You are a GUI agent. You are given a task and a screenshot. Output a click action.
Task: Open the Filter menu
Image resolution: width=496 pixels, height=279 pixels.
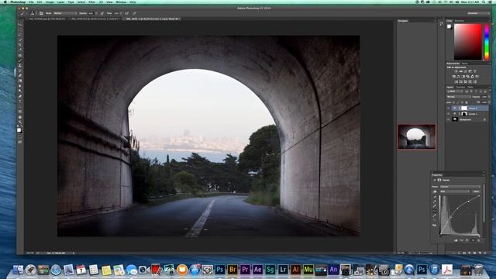tap(91, 2)
